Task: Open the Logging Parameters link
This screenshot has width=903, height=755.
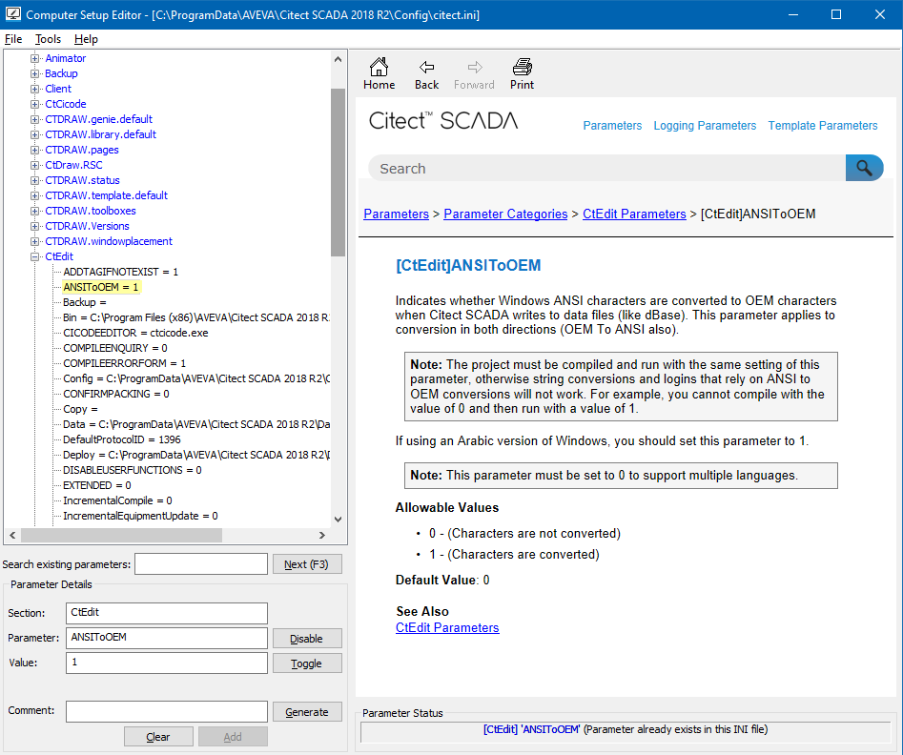Action: pyautogui.click(x=705, y=126)
